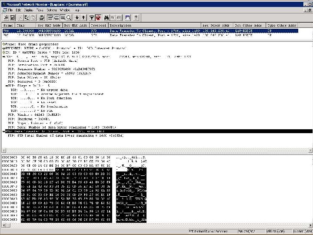Click hex pane scrollbar right arrow
Image resolution: width=313 pixels, height=235 pixels.
click(x=310, y=225)
